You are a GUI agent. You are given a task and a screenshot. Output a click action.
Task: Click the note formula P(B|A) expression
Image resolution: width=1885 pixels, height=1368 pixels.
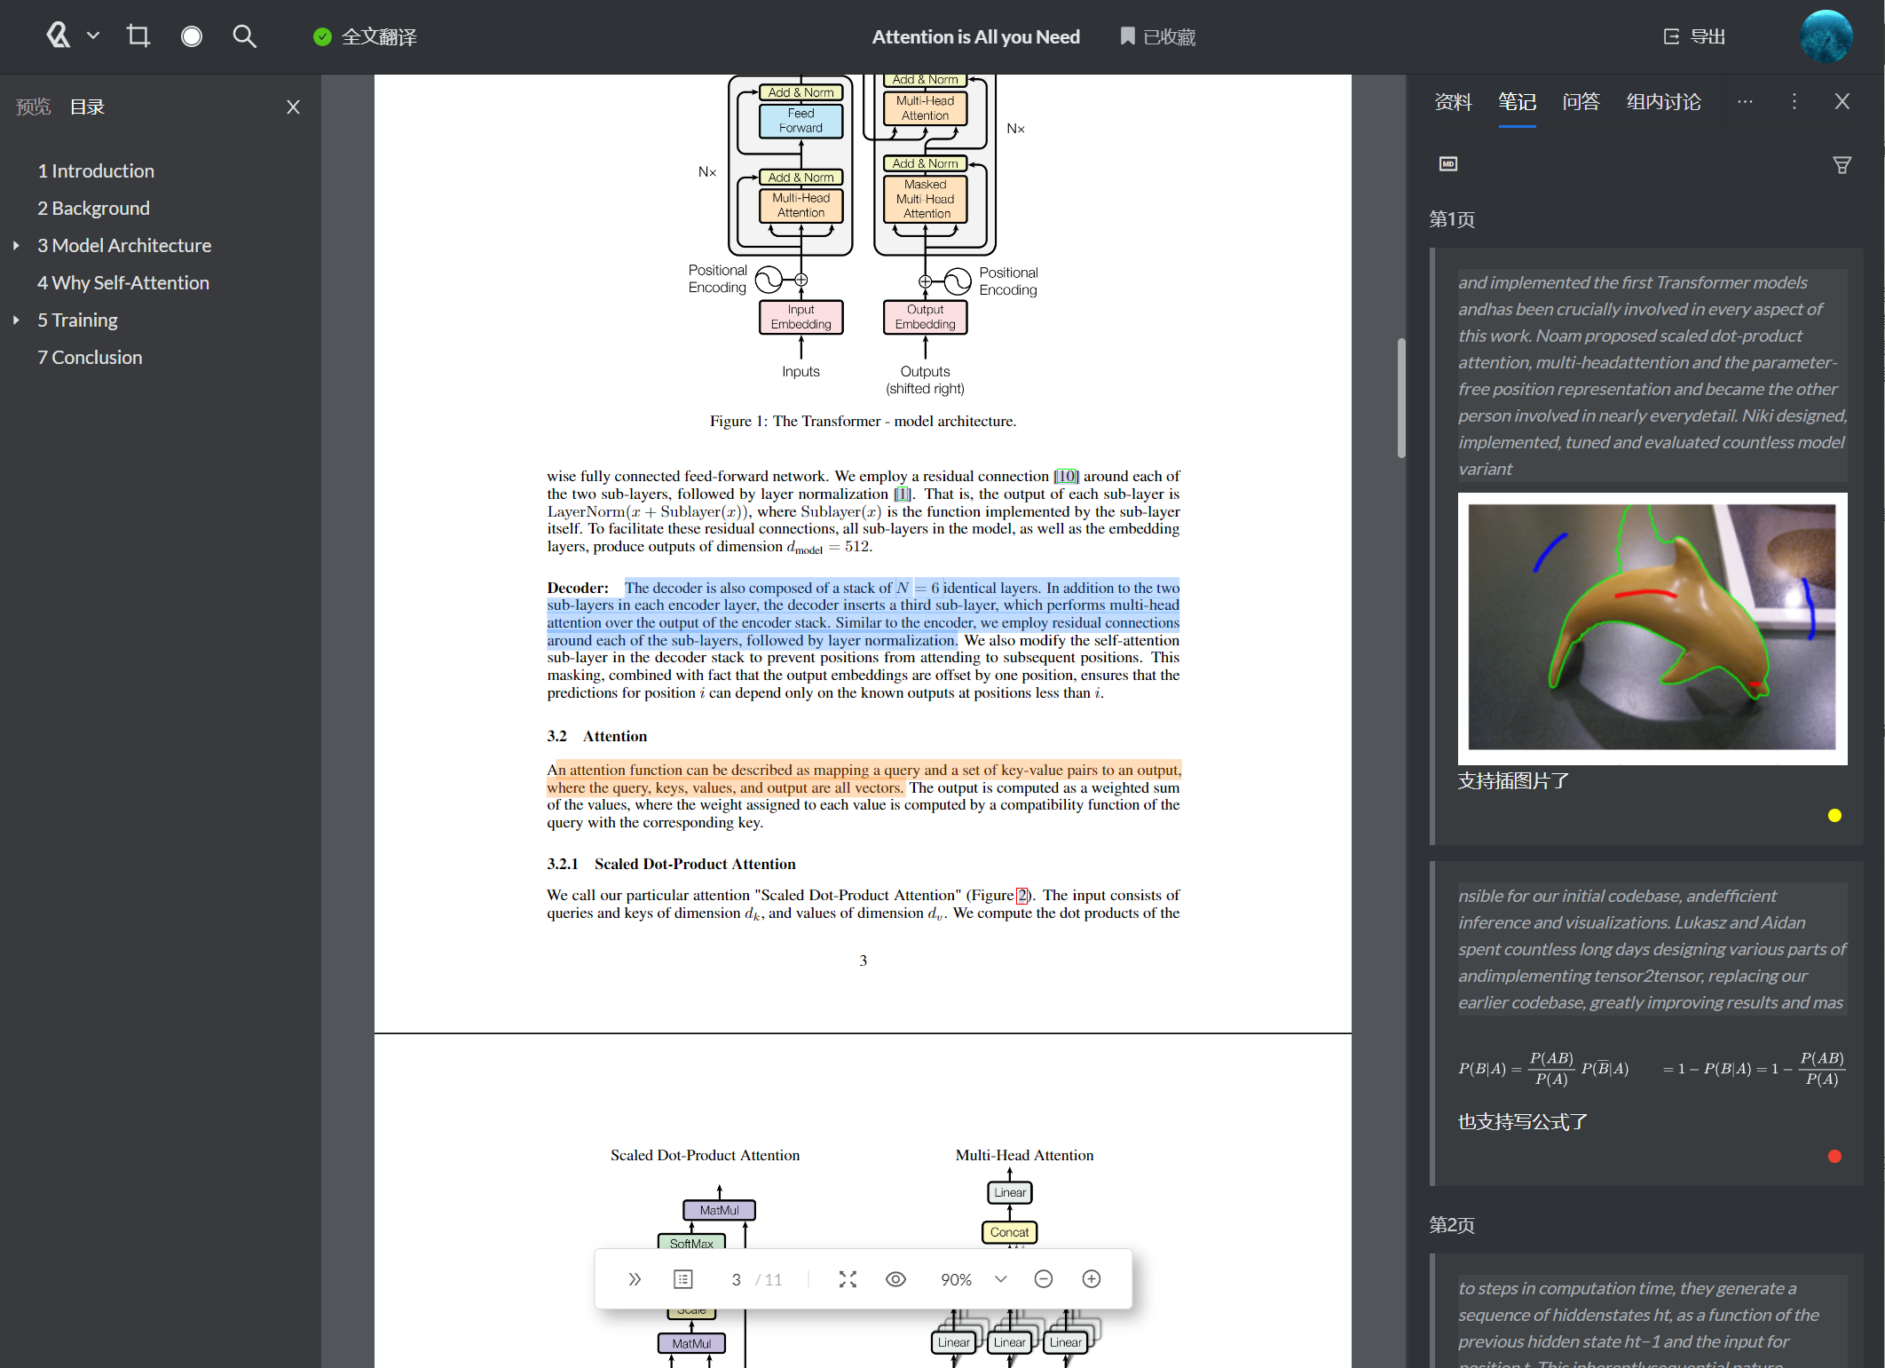1651,1069
